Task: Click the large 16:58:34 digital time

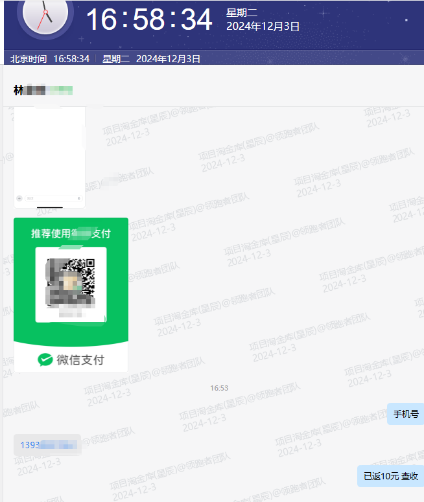Action: point(149,19)
